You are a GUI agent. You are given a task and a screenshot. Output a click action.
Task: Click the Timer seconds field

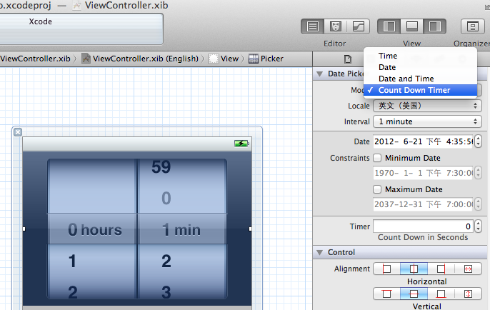tap(423, 226)
